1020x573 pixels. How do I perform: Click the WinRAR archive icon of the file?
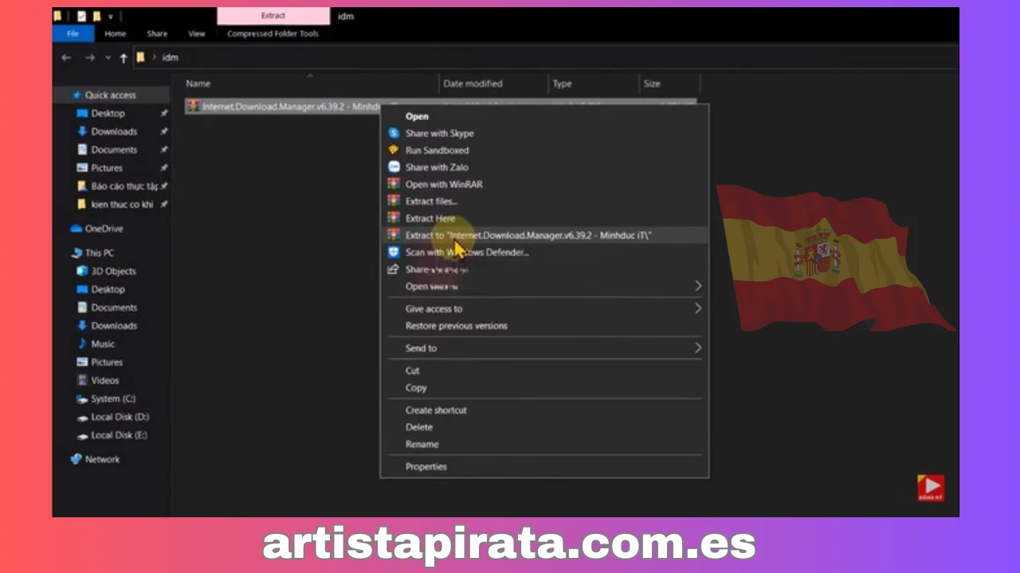pyautogui.click(x=193, y=106)
